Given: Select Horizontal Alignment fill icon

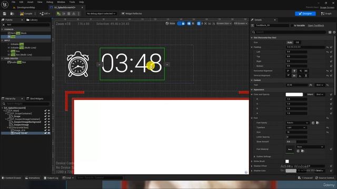Looking at the screenshot, I should point(306,71).
